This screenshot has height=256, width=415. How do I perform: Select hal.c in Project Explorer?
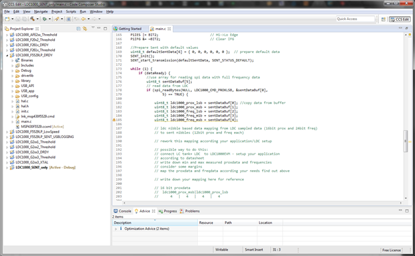point(25,101)
